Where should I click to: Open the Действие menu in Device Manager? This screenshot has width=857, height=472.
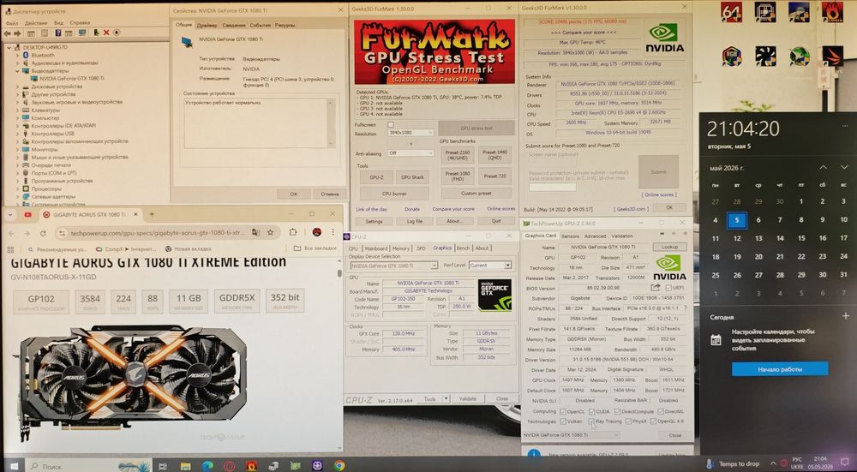(x=35, y=23)
